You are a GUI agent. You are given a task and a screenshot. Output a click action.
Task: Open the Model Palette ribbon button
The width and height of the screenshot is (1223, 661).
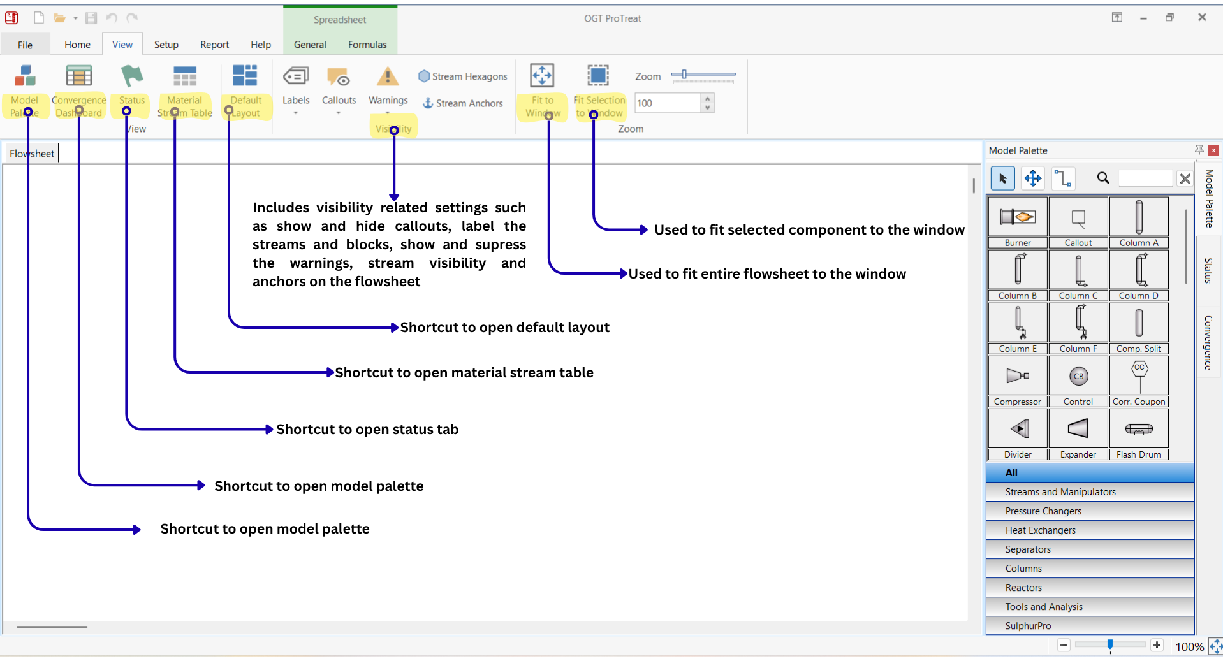25,90
